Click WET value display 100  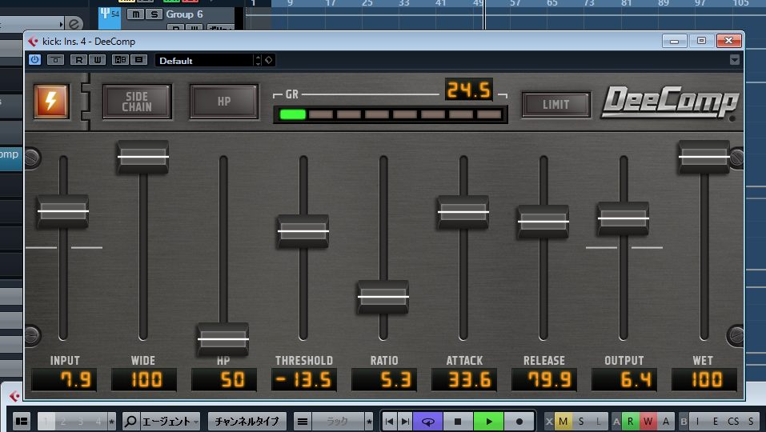(x=705, y=380)
